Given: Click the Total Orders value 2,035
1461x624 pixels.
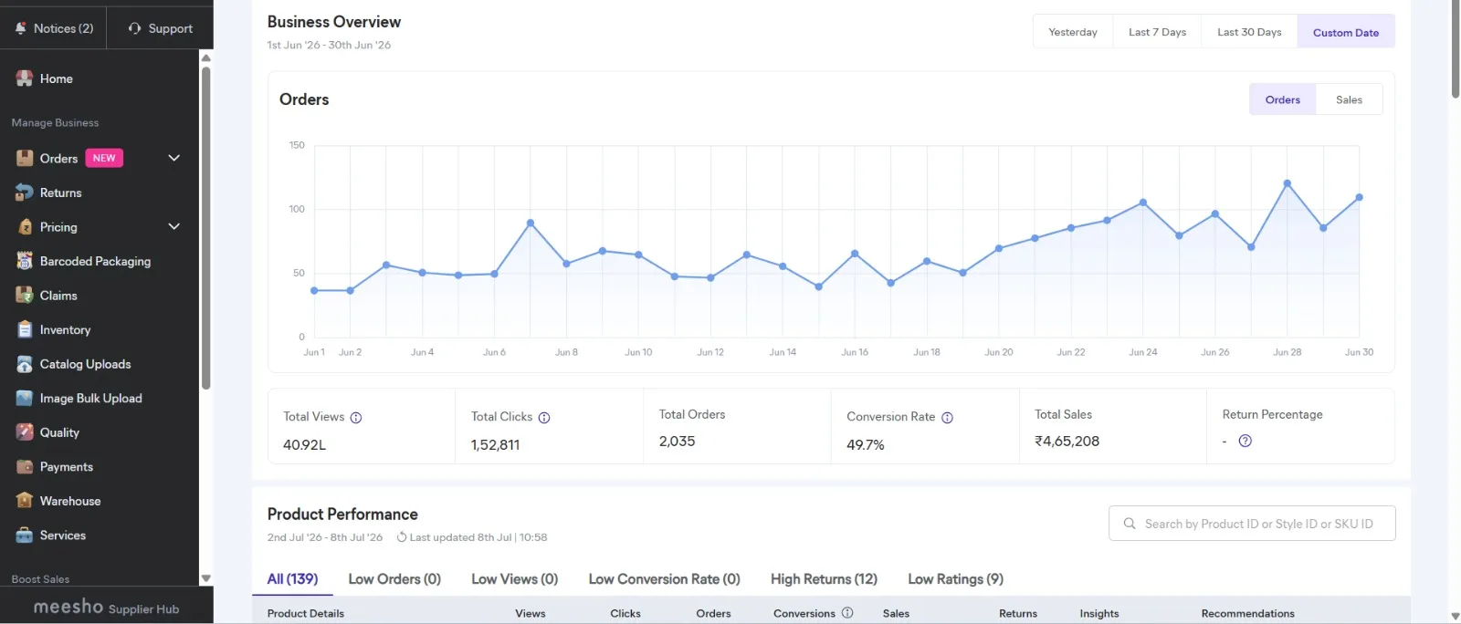Looking at the screenshot, I should point(678,441).
